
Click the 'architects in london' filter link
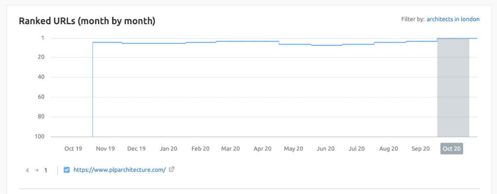click(x=453, y=19)
